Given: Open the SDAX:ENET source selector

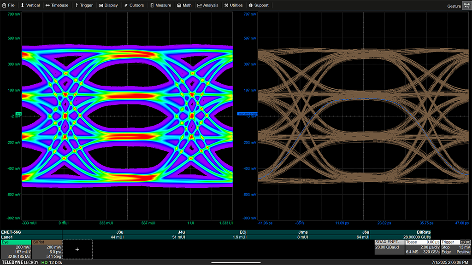Looking at the screenshot, I should click(389, 242).
